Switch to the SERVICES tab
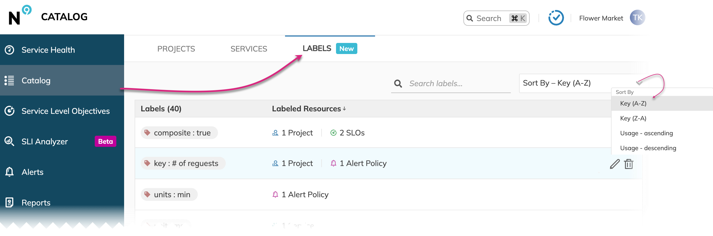This screenshot has width=713, height=236. pos(249,49)
